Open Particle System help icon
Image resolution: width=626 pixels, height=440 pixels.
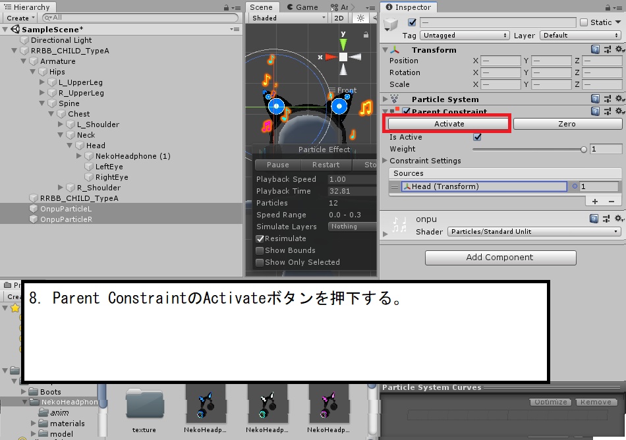[595, 99]
